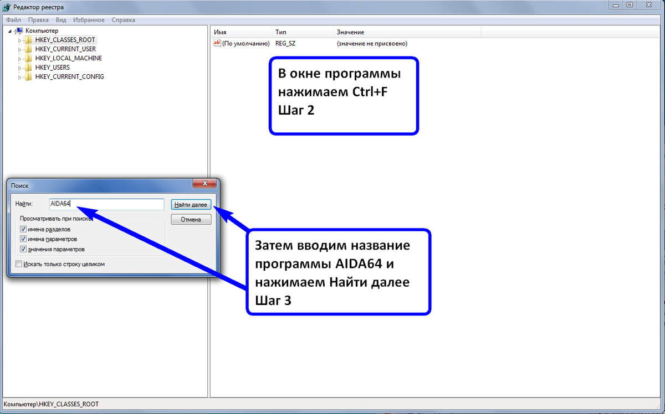The width and height of the screenshot is (665, 414).
Task: Expand the HKEY_CURRENT_CONFIG node arrow
Action: (x=21, y=77)
